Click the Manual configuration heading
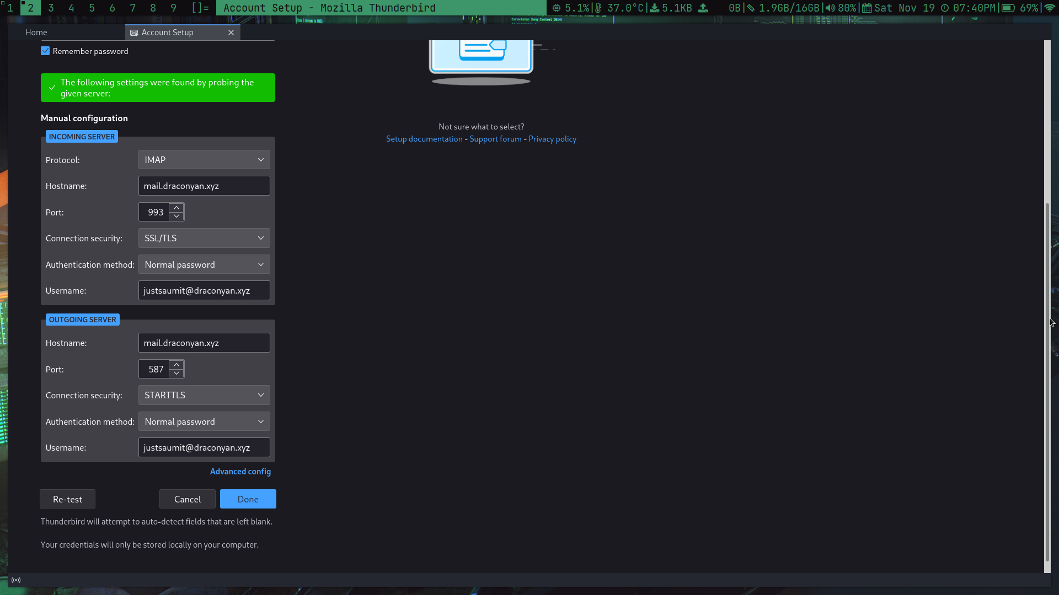 84,118
